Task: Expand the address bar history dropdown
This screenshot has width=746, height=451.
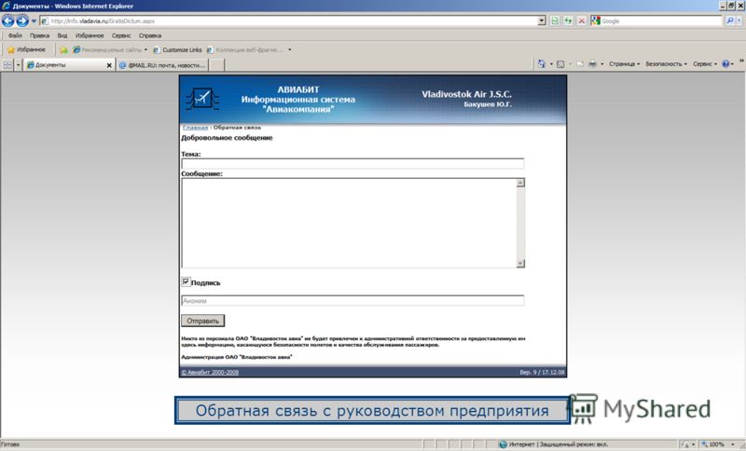Action: 542,20
